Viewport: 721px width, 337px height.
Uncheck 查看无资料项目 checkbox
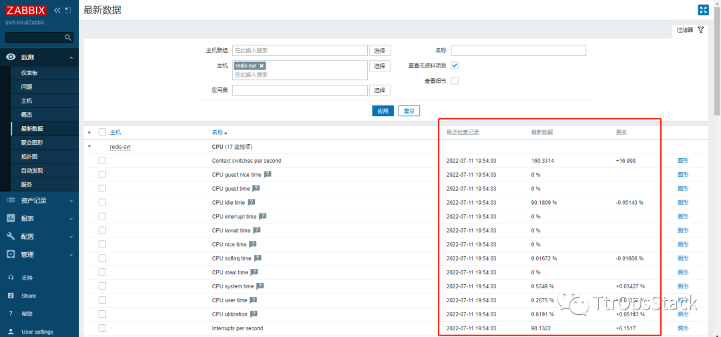coord(455,65)
